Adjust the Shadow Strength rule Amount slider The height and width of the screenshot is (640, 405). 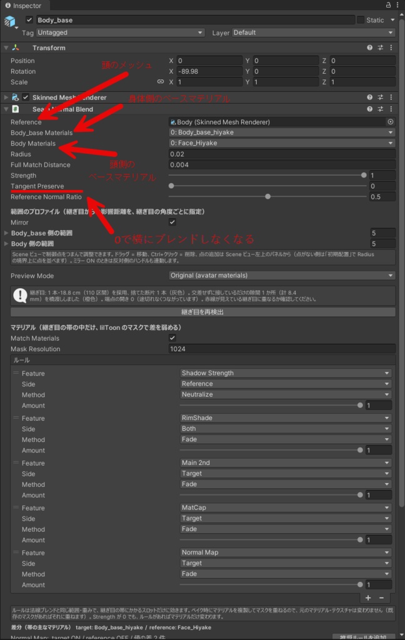[x=360, y=405]
